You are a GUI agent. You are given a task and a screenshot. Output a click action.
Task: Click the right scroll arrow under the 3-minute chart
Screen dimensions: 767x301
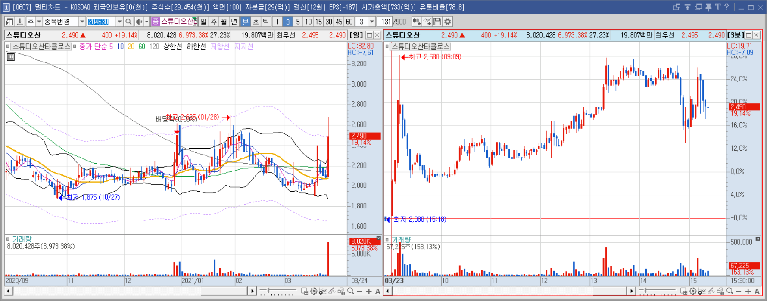631,292
